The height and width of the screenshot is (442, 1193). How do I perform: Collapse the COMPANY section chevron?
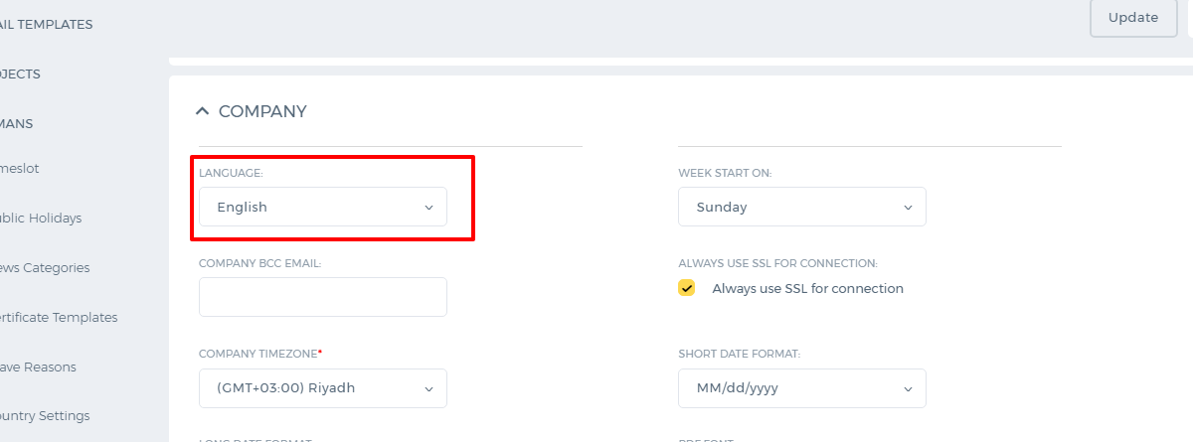203,111
